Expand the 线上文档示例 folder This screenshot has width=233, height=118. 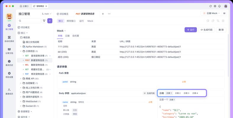21,88
